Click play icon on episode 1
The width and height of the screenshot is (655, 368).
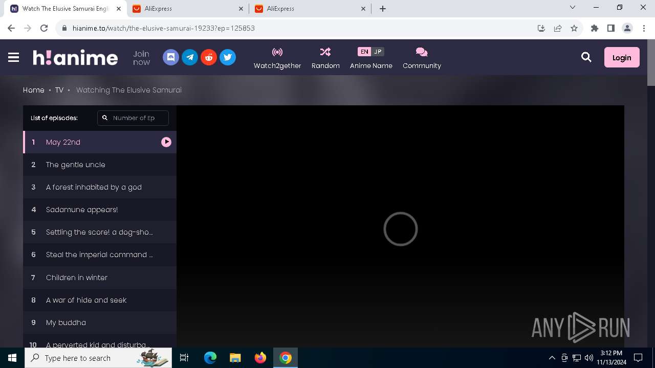coord(166,142)
